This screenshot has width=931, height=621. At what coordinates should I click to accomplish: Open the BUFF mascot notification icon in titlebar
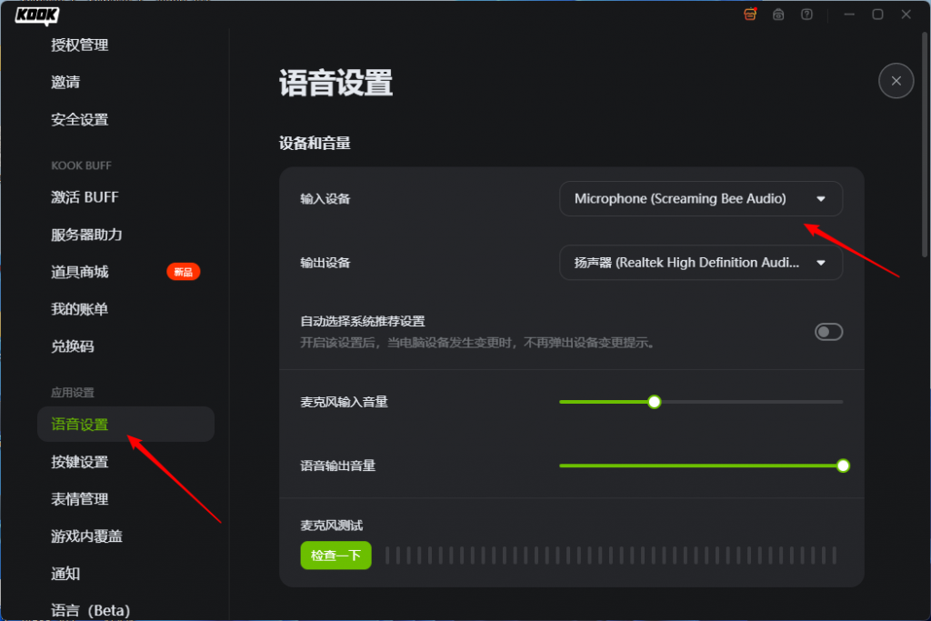click(750, 15)
